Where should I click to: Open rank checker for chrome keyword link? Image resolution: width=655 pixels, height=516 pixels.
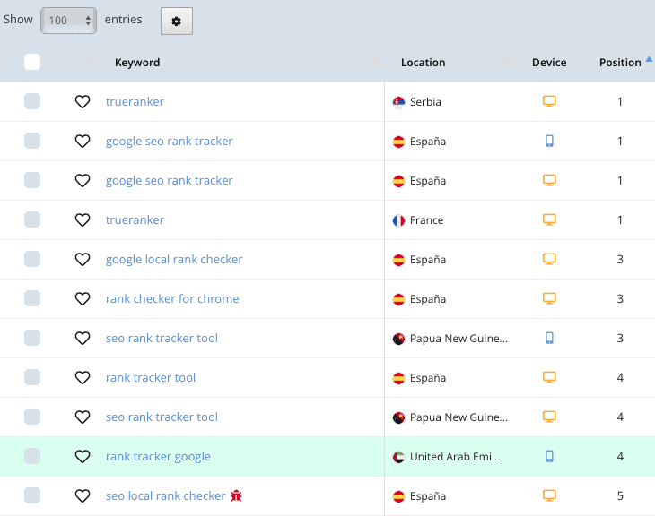[172, 298]
